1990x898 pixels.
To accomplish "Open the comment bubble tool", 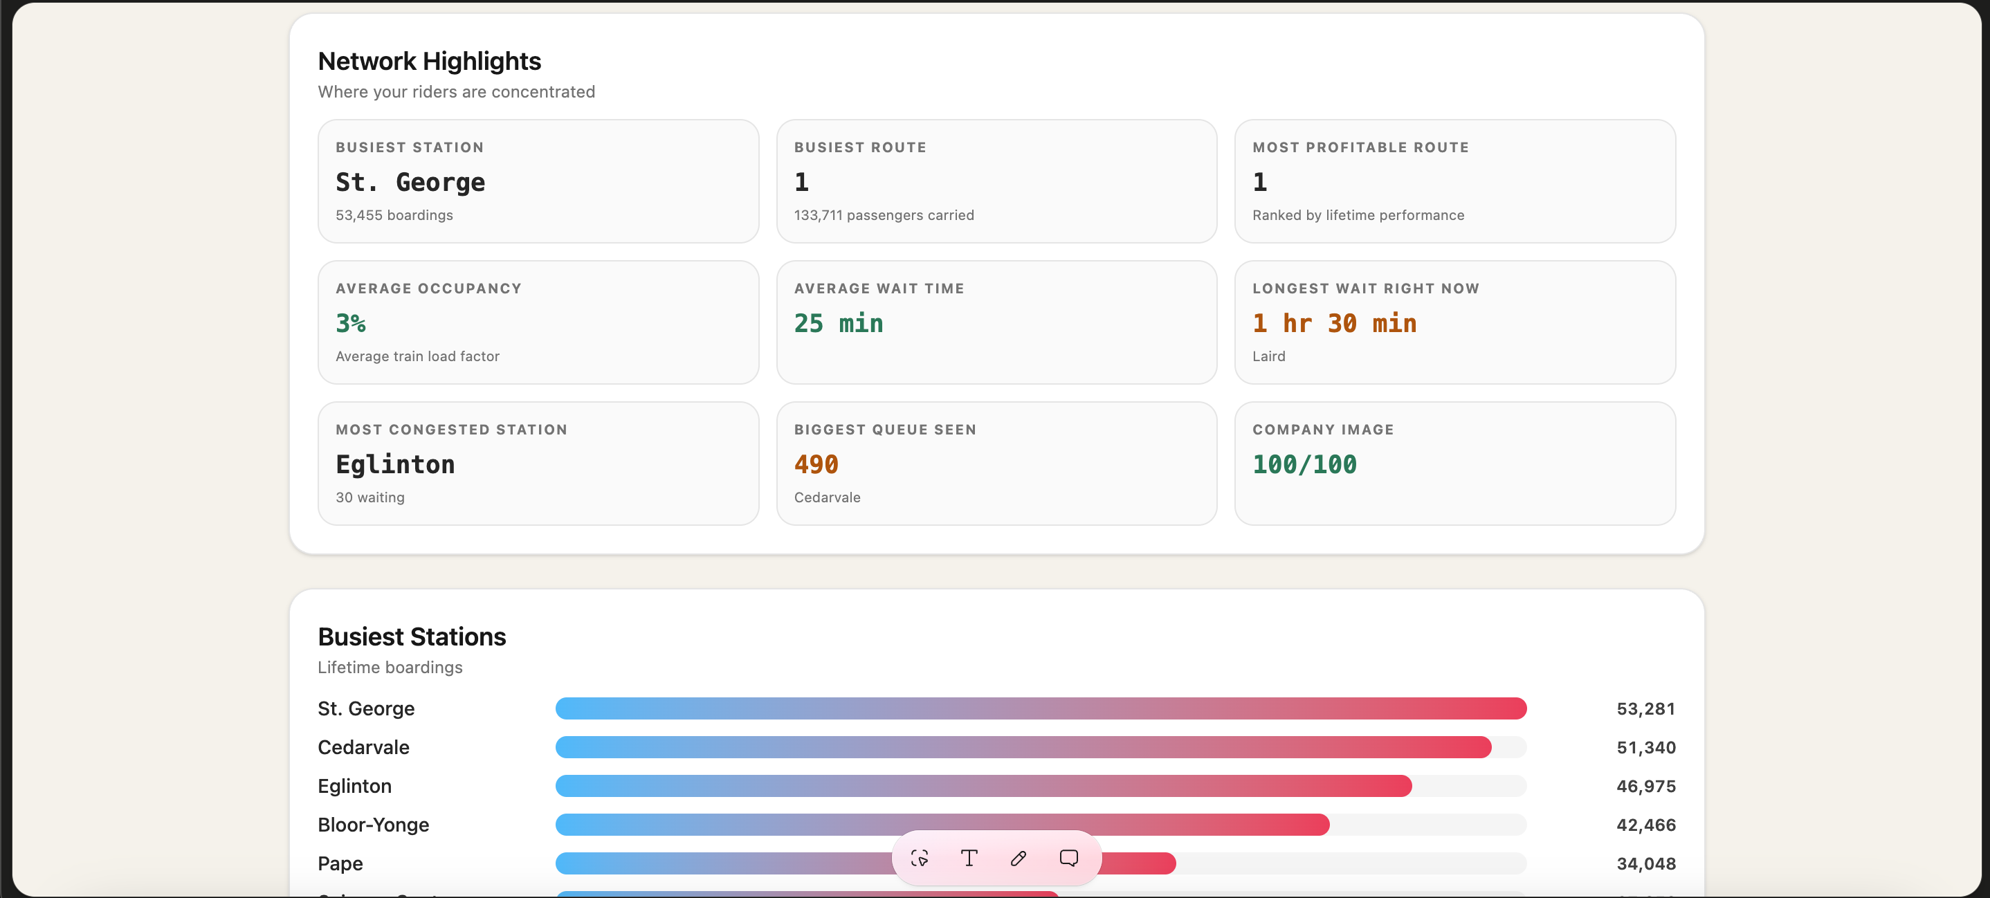I will coord(1068,858).
